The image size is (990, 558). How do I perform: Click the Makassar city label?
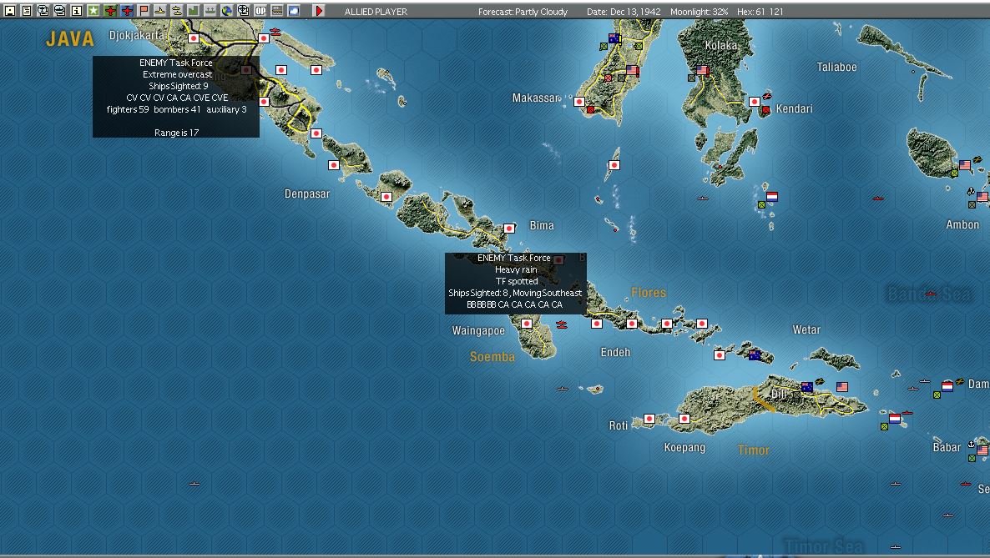(536, 98)
